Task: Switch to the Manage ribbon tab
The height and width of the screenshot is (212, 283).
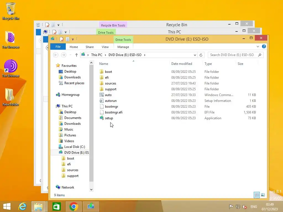Action: coord(123,47)
